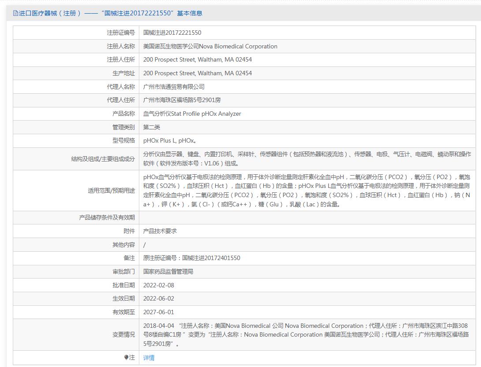Viewport: 481px width, 367px height.
Task: Select product name Stat Profile pHOx Analyzer
Action: tap(192, 114)
